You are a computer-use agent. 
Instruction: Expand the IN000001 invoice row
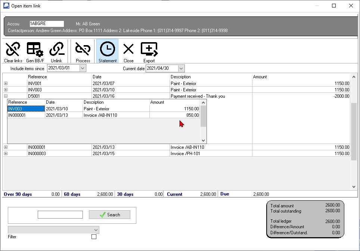6,147
